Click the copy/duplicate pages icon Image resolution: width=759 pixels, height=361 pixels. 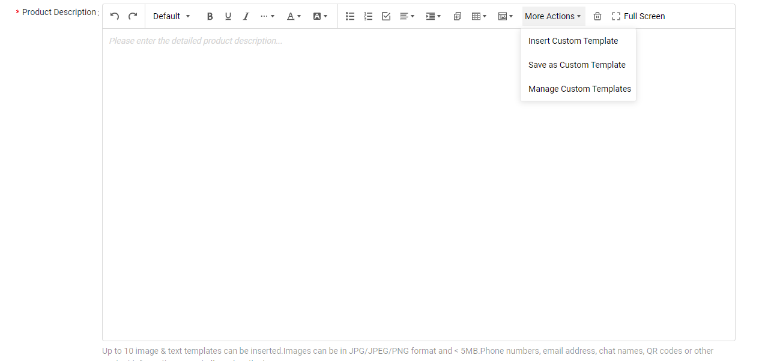click(457, 16)
